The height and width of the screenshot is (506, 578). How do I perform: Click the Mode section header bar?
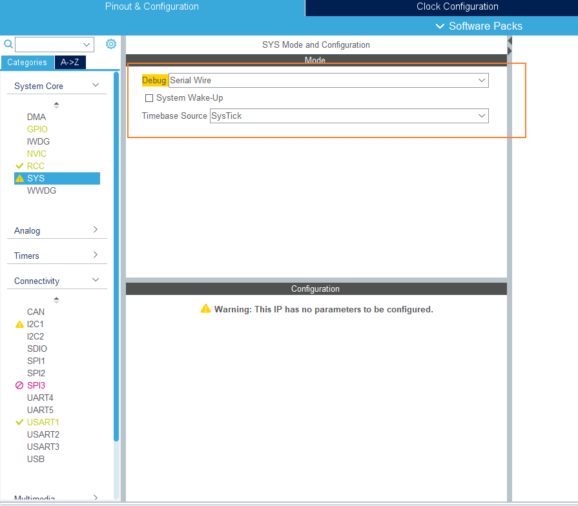click(316, 60)
